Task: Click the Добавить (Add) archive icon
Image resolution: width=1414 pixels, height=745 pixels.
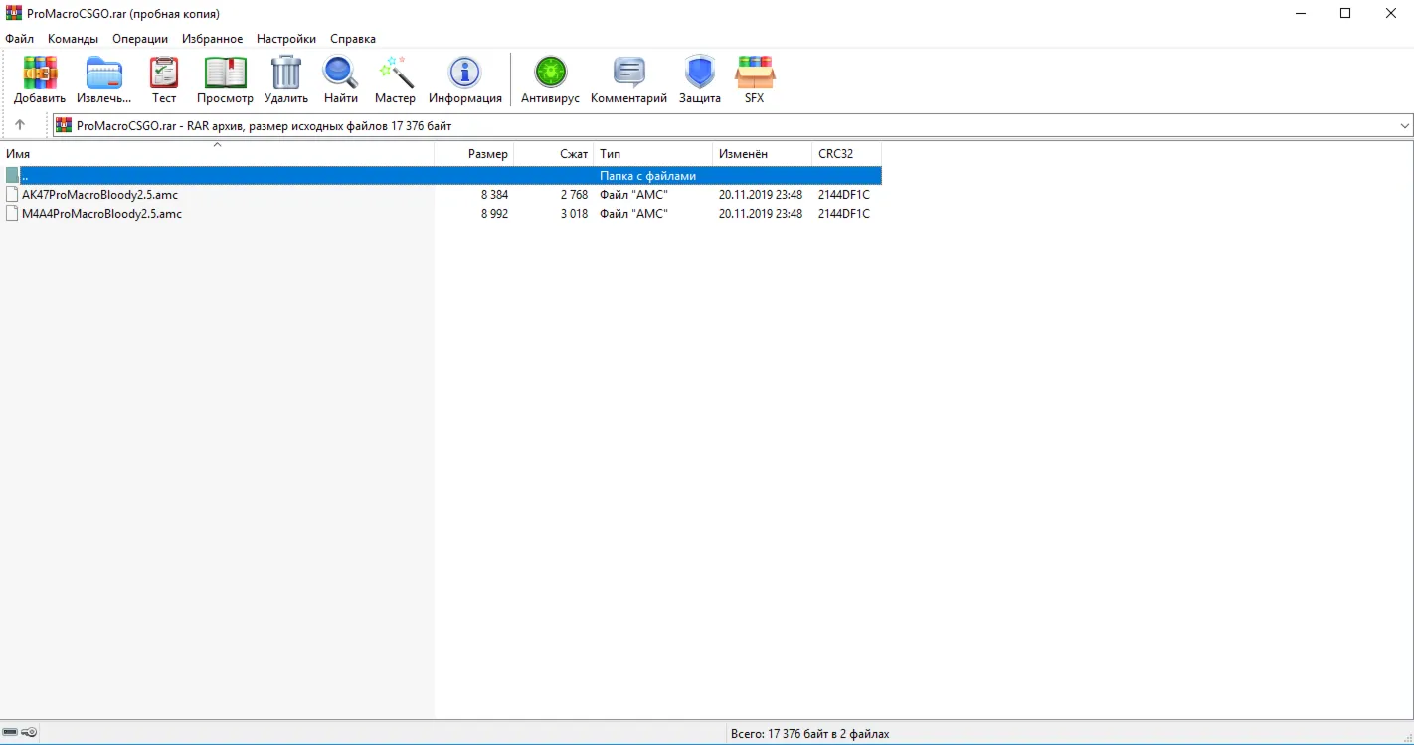Action: pos(40,79)
